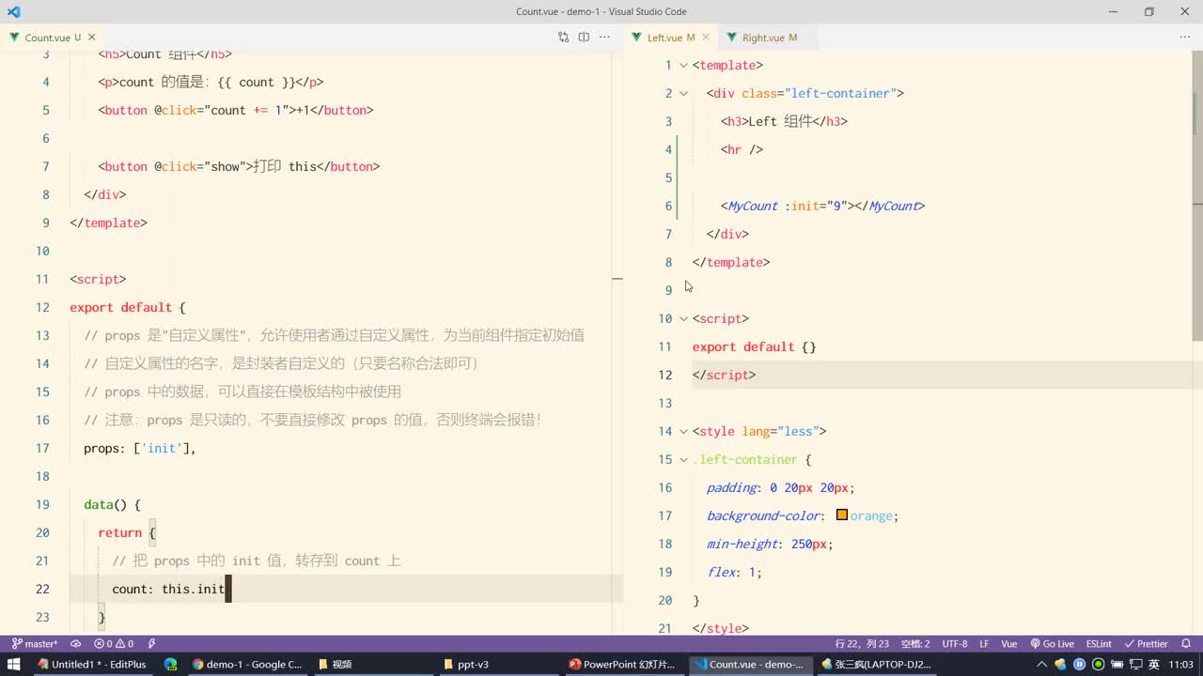Change language mode from Vue
Viewport: 1203px width, 676px height.
coord(1009,644)
